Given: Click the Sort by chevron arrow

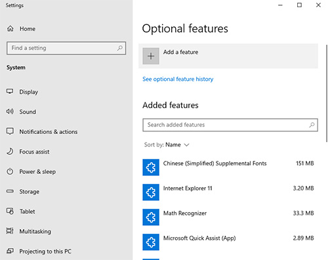Looking at the screenshot, I should pos(186,145).
